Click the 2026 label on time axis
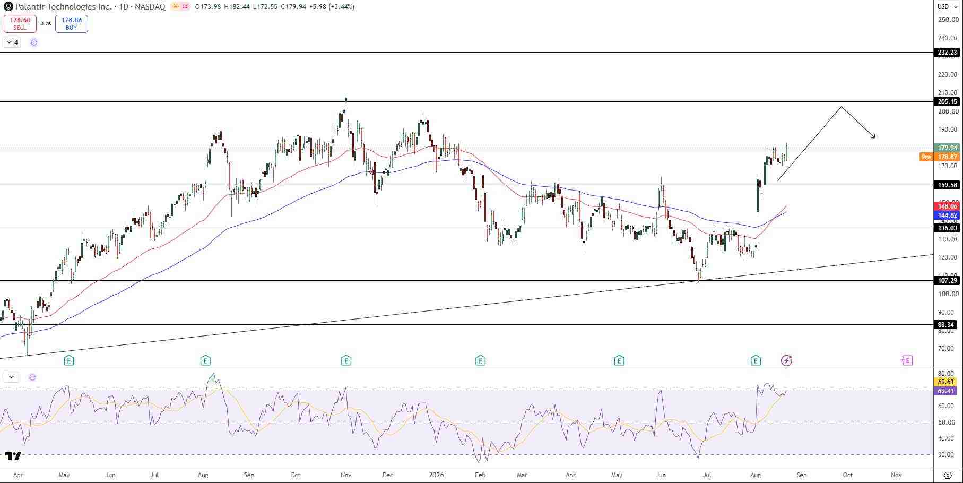The width and height of the screenshot is (963, 483). pyautogui.click(x=436, y=475)
